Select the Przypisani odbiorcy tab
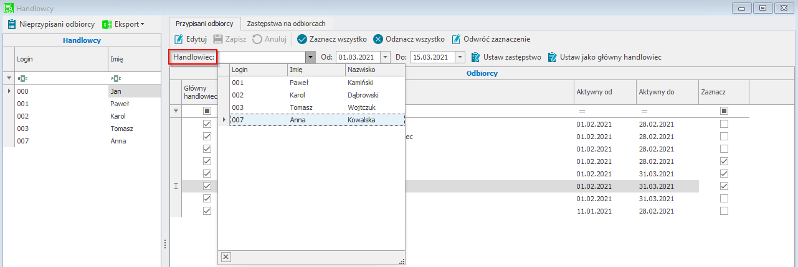This screenshot has height=267, width=798. point(204,24)
